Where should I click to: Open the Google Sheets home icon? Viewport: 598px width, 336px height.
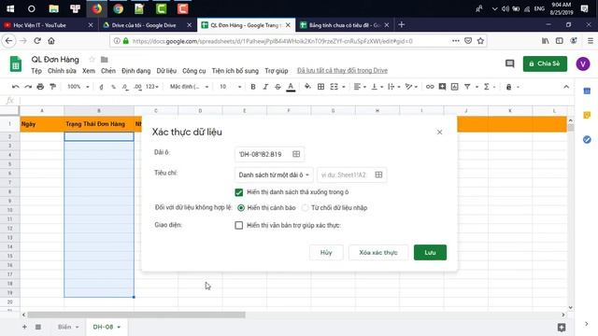(x=16, y=64)
